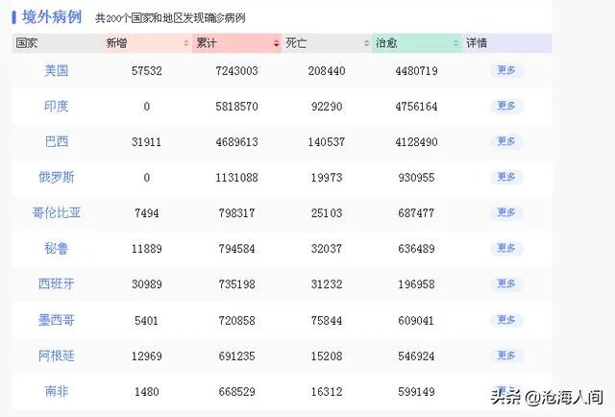
Task: Click 更多 button in 巴西 row
Action: (x=506, y=141)
